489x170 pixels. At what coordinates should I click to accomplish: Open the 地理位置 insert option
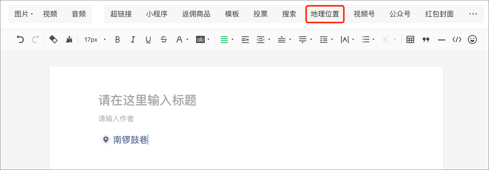pos(325,14)
